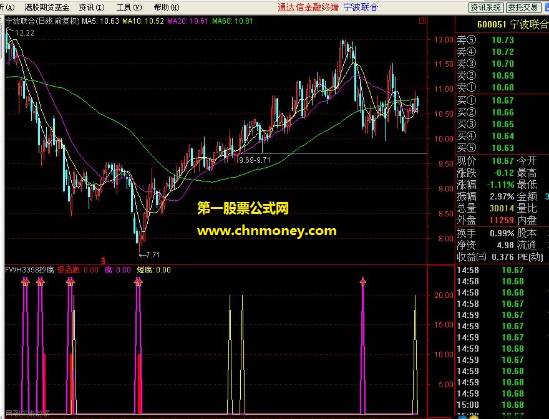Viewport: 549px width, 419px height.
Task: Click the 极品底: 0.00 indicator value
Action: 78,270
